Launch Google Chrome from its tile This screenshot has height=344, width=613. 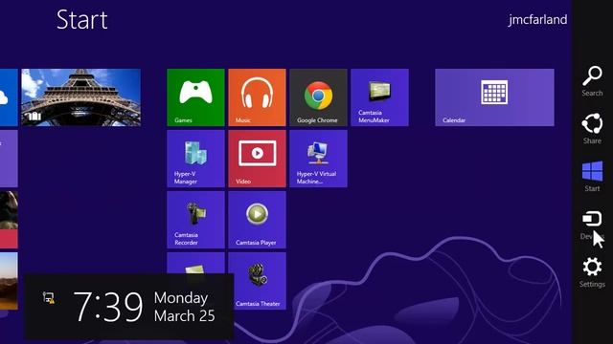[318, 97]
